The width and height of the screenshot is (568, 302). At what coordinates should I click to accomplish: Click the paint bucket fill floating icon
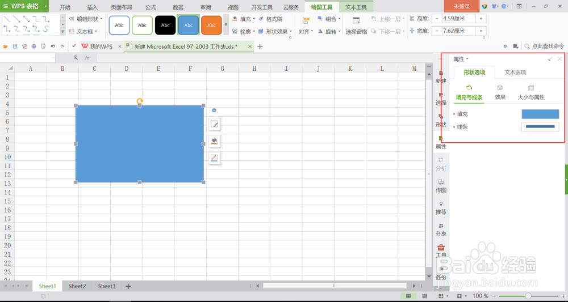(215, 141)
